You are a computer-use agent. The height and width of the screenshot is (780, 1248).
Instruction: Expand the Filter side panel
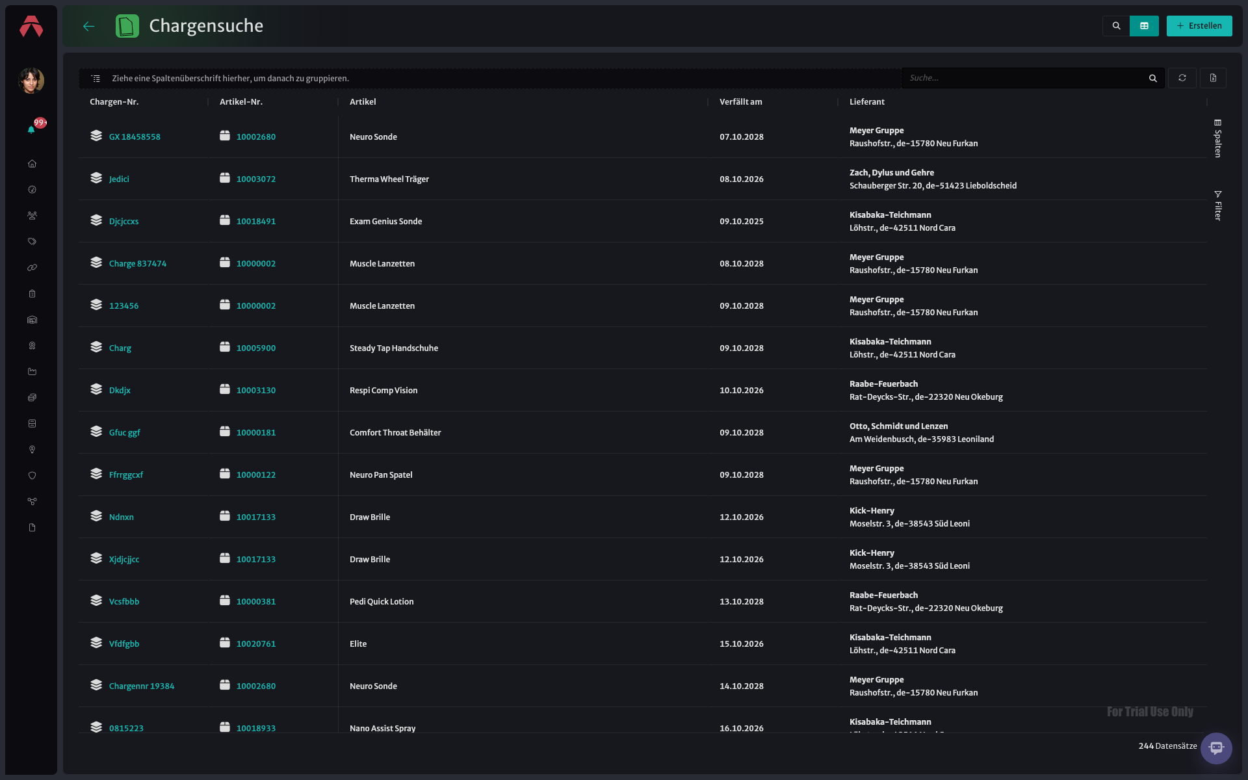tap(1217, 205)
